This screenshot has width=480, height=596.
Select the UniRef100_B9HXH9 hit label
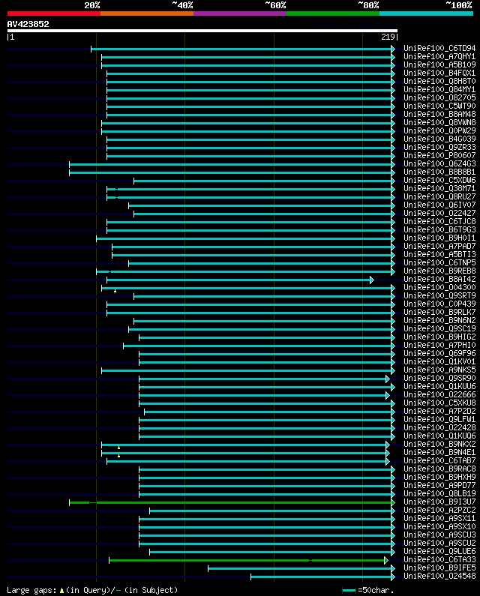click(439, 477)
